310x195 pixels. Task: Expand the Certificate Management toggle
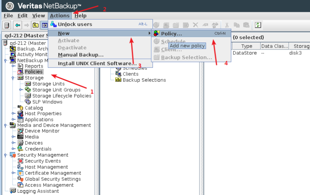(x=13, y=173)
